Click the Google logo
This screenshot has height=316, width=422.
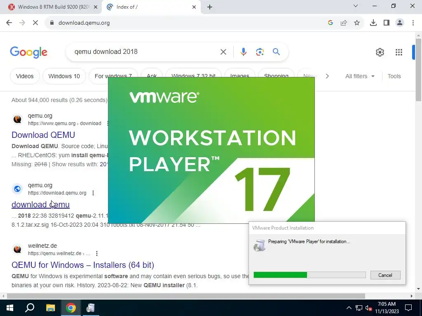tap(28, 52)
